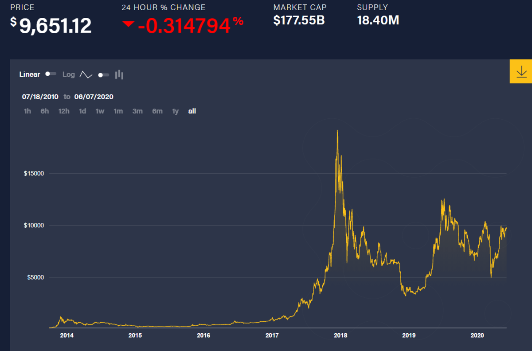
Task: Click the 2016 label on time axis
Action: click(203, 335)
